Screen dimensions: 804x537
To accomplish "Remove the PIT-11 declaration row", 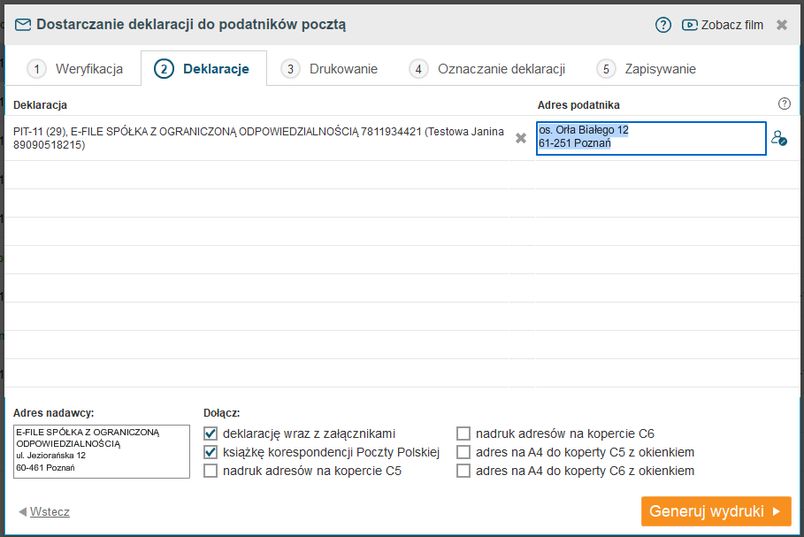I will (521, 138).
